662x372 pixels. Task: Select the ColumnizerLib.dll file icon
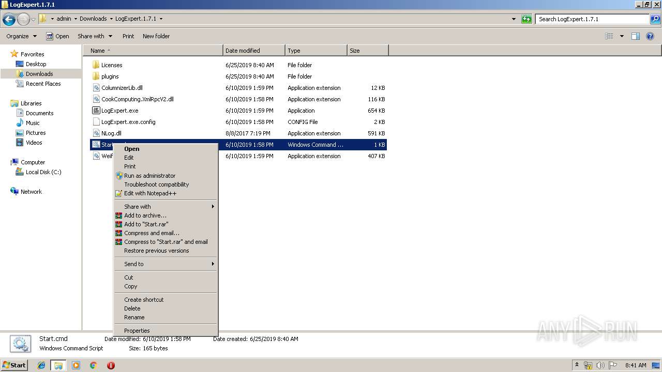coord(96,88)
